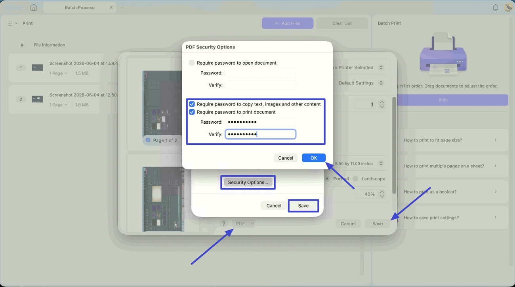
Task: Open the user avatar in top right
Action: (508, 8)
